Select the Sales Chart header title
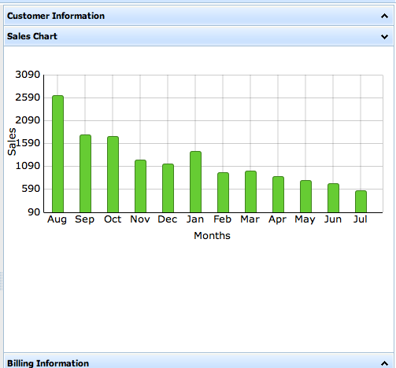Screen dimensions: 396x368 coord(32,36)
